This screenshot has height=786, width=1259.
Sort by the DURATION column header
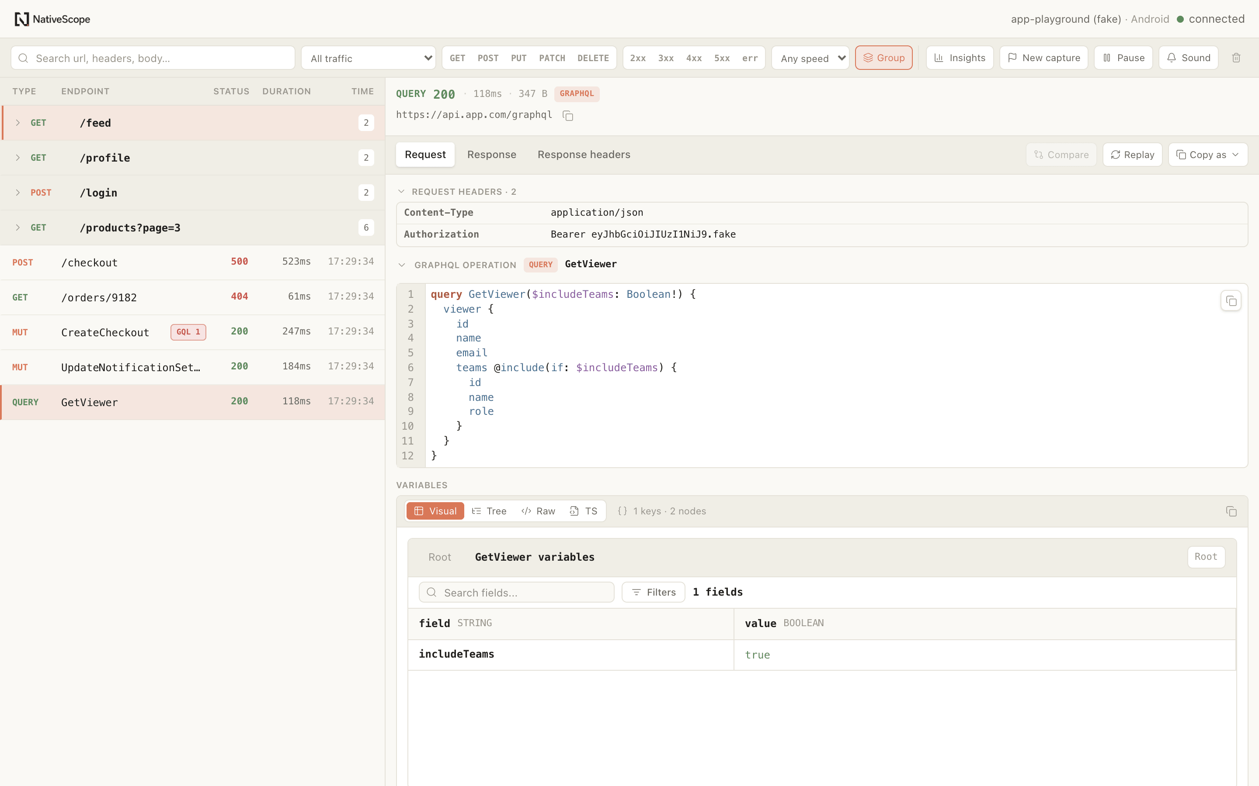(286, 92)
